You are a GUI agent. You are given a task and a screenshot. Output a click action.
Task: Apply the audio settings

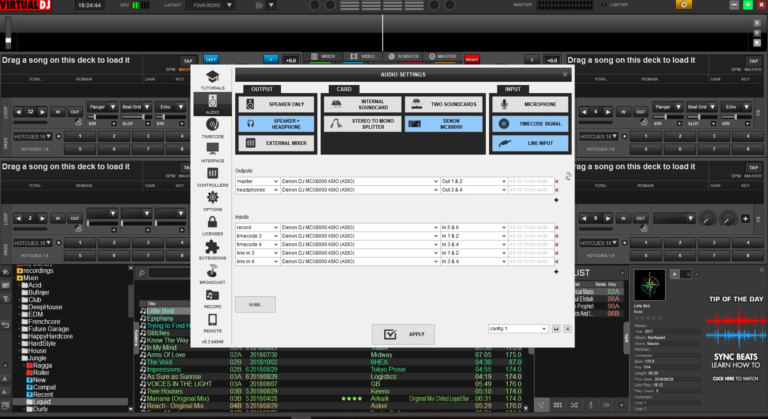point(403,334)
